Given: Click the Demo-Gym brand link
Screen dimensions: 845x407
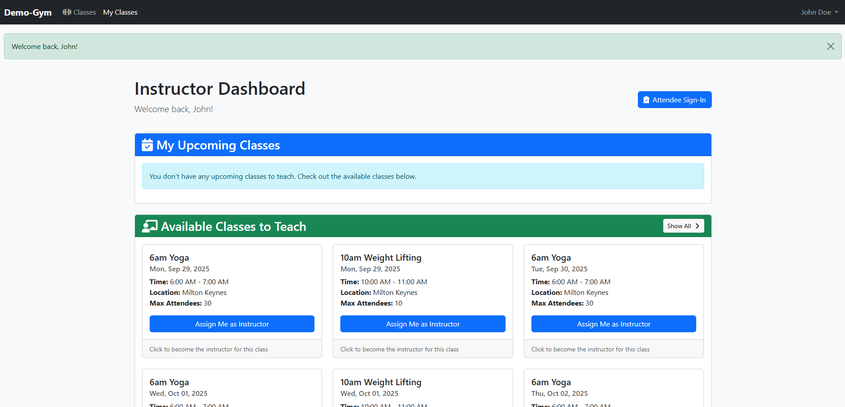Looking at the screenshot, I should tap(27, 12).
